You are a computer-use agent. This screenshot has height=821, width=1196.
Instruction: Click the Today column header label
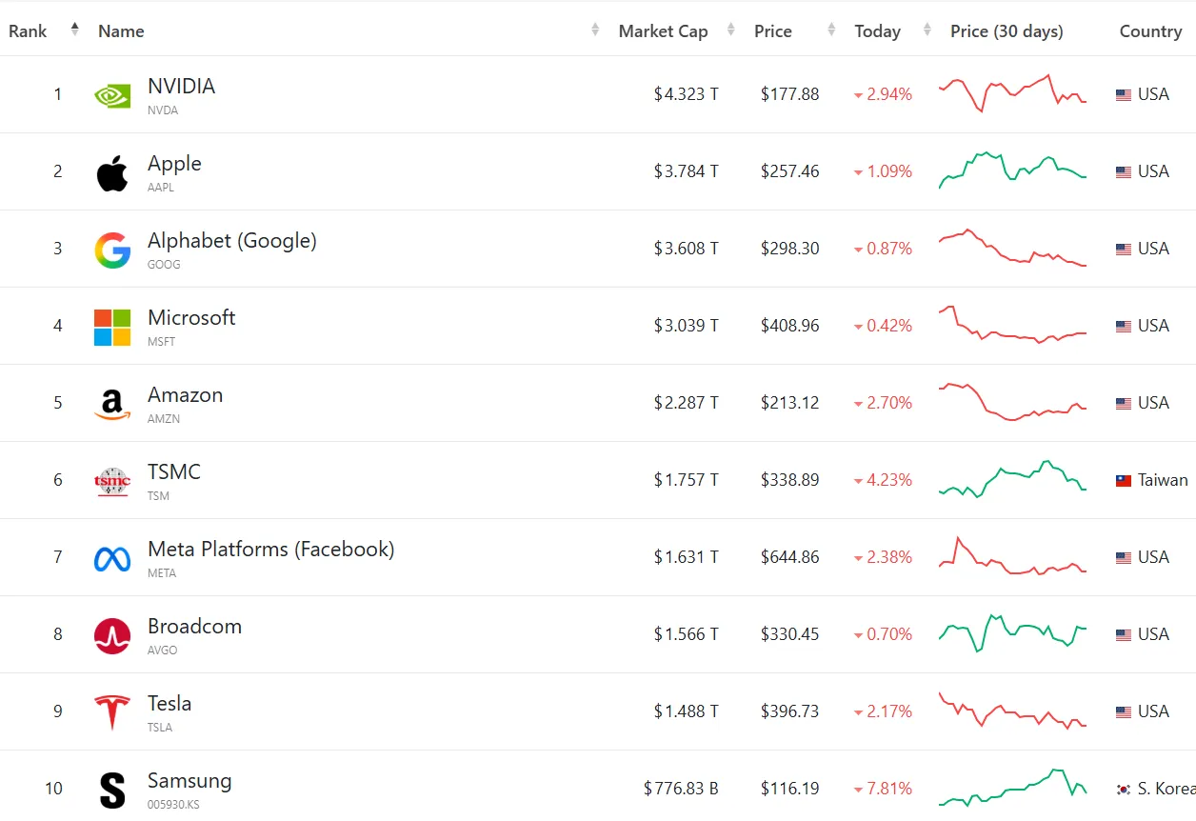[x=877, y=31]
